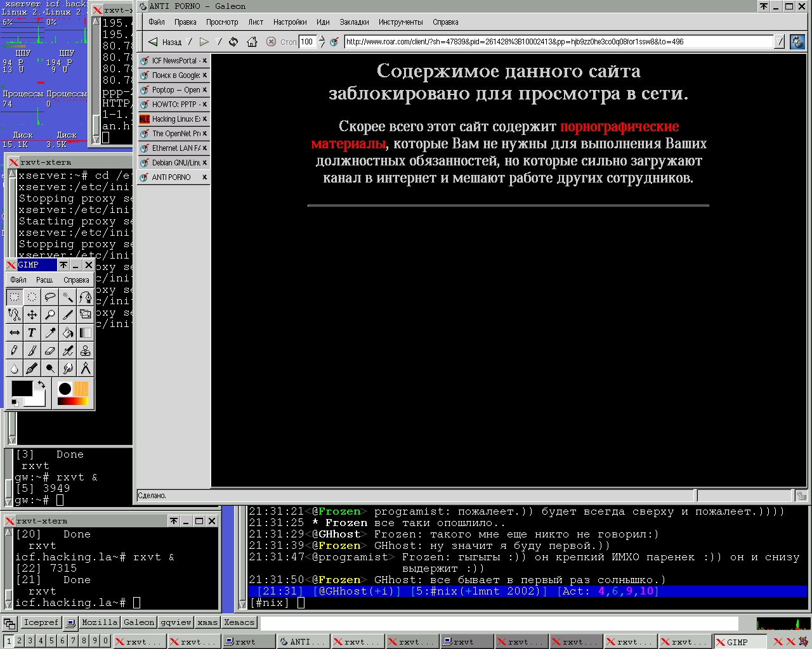This screenshot has height=649, width=812.
Task: Select GIMP dodge/burn tool
Action: (x=49, y=368)
